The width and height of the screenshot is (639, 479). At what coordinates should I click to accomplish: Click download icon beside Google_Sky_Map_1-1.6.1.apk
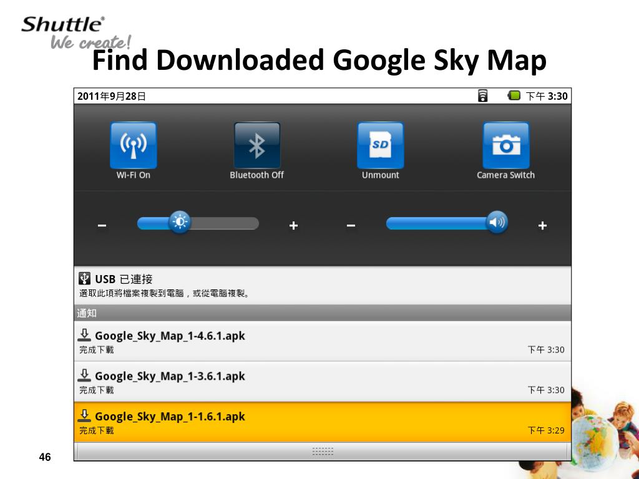84,415
